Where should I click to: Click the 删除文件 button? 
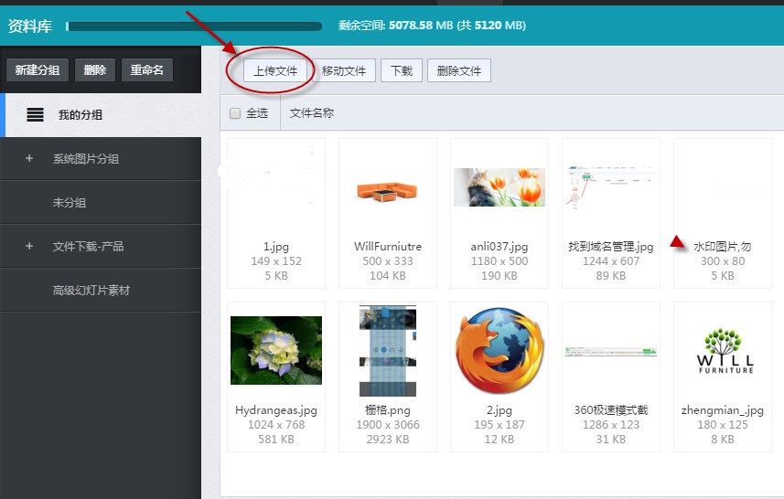pyautogui.click(x=459, y=71)
